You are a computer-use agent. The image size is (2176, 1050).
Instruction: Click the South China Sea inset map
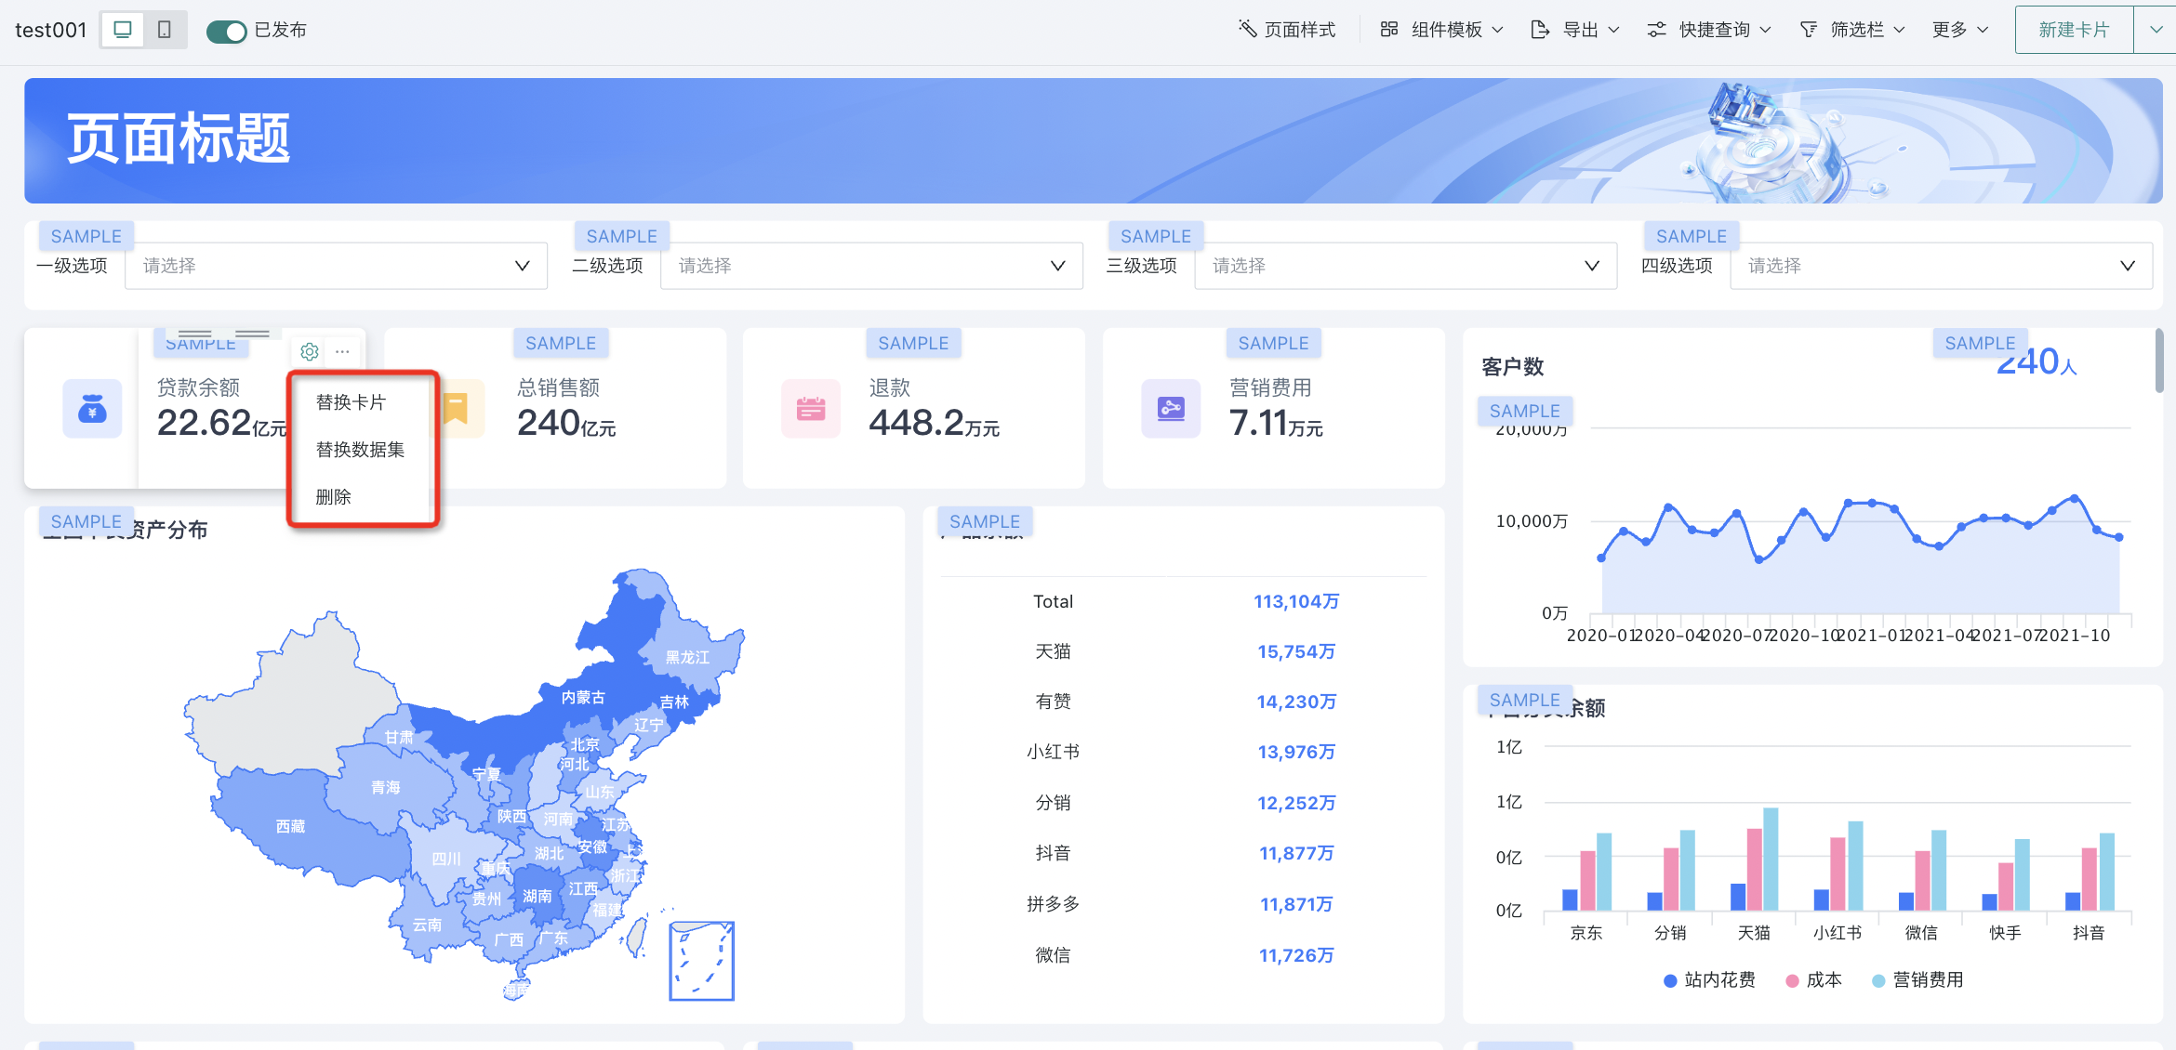702,961
